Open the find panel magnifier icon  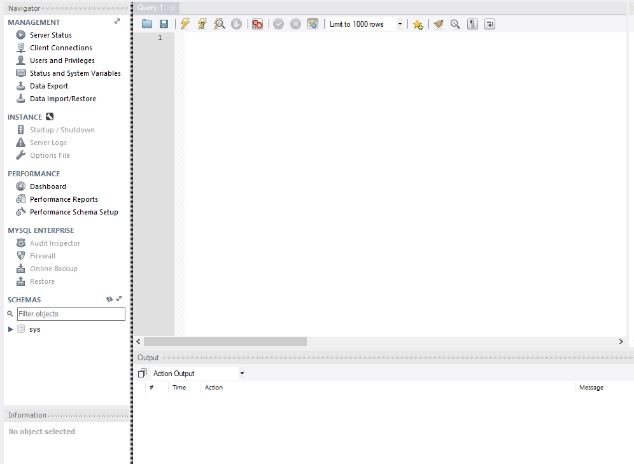pyautogui.click(x=455, y=24)
